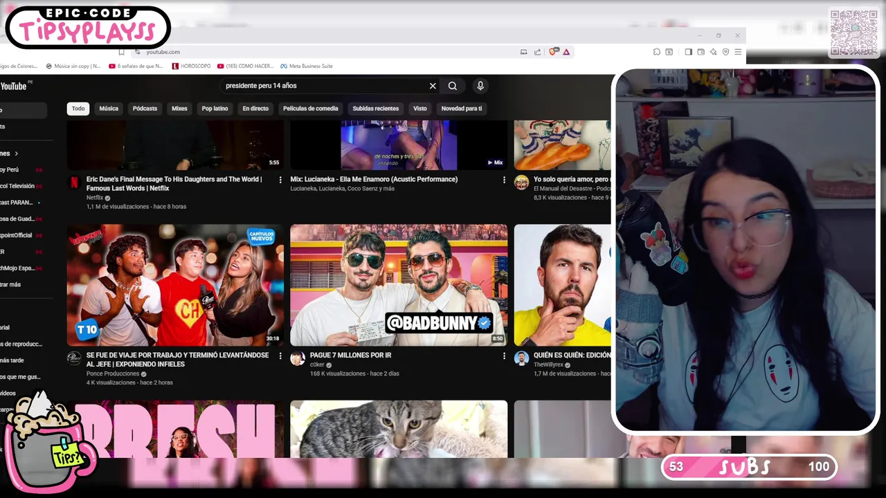The image size is (886, 498).
Task: Open options for Ponce Producciones video
Action: [280, 356]
